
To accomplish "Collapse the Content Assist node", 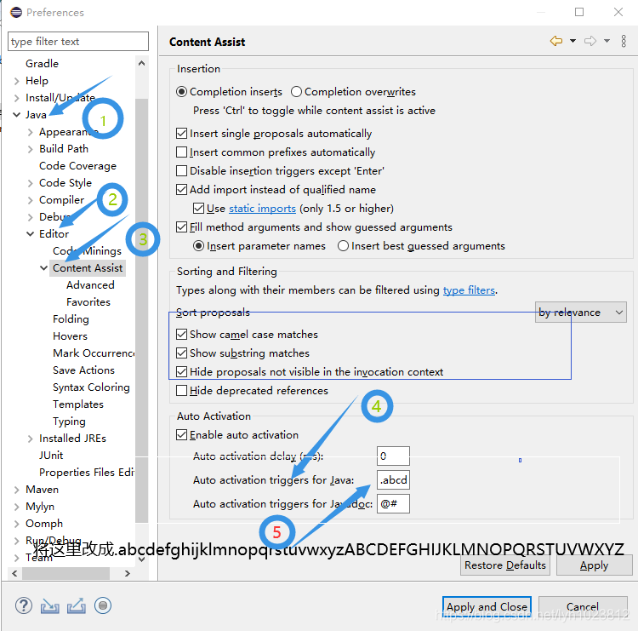I will (x=44, y=268).
